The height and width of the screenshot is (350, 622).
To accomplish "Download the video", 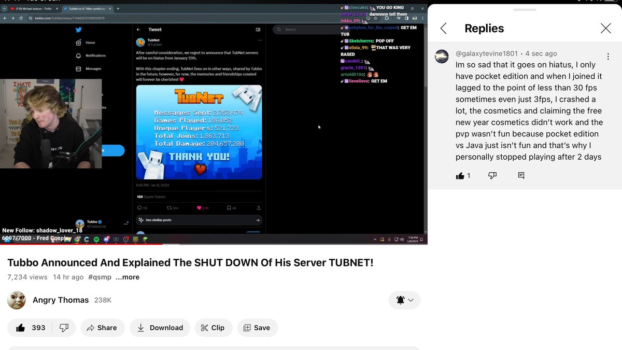I will 160,328.
